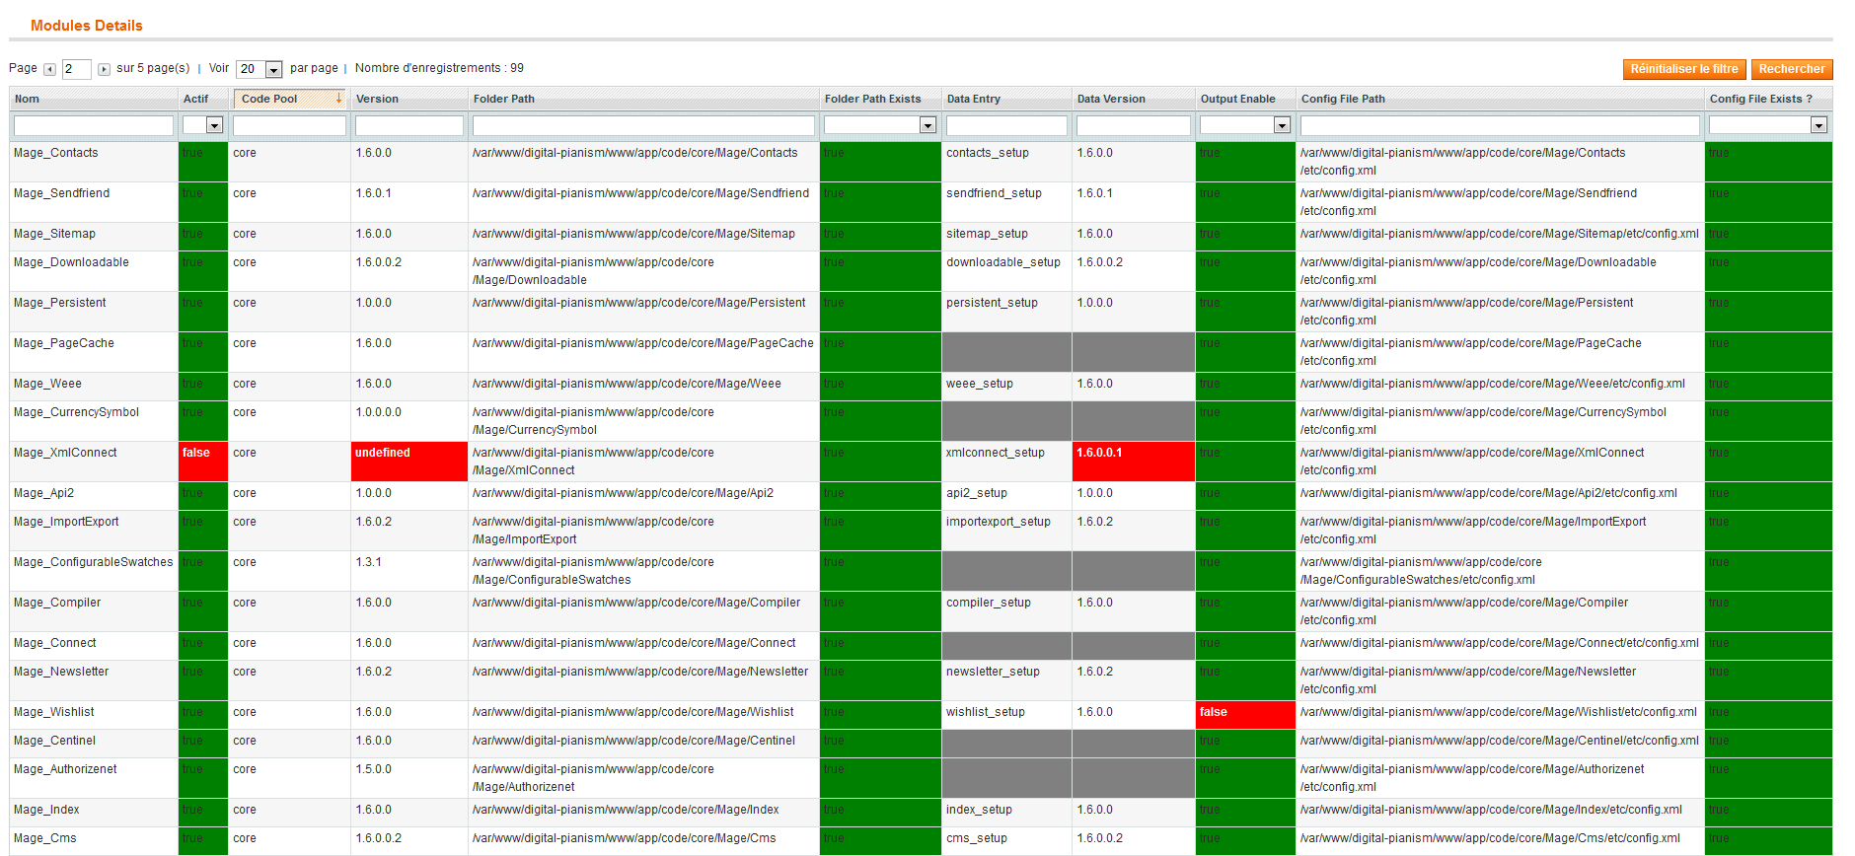Select the Mage_Sendfriend row name
The image size is (1855, 856).
(61, 193)
